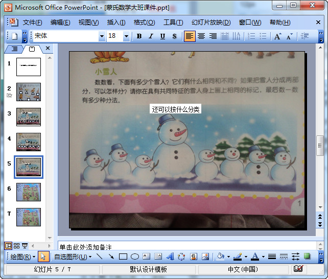Select text box 还可以按什么分类
328x279 pixels.
pos(176,109)
